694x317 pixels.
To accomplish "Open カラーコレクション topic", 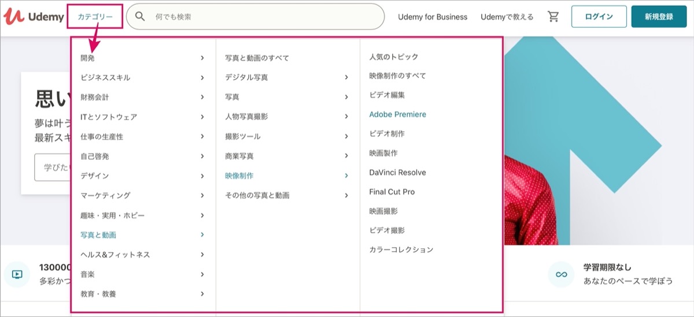I will coord(401,249).
